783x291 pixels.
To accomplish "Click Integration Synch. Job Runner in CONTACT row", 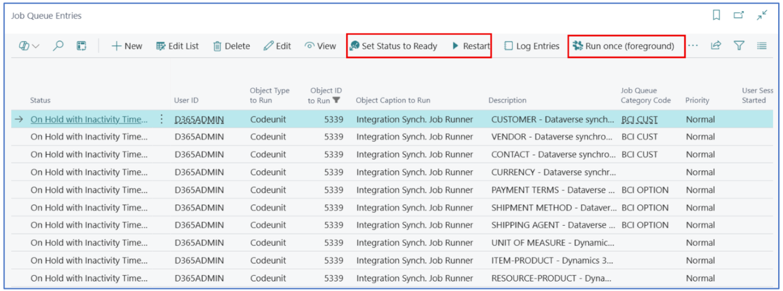I will (414, 154).
